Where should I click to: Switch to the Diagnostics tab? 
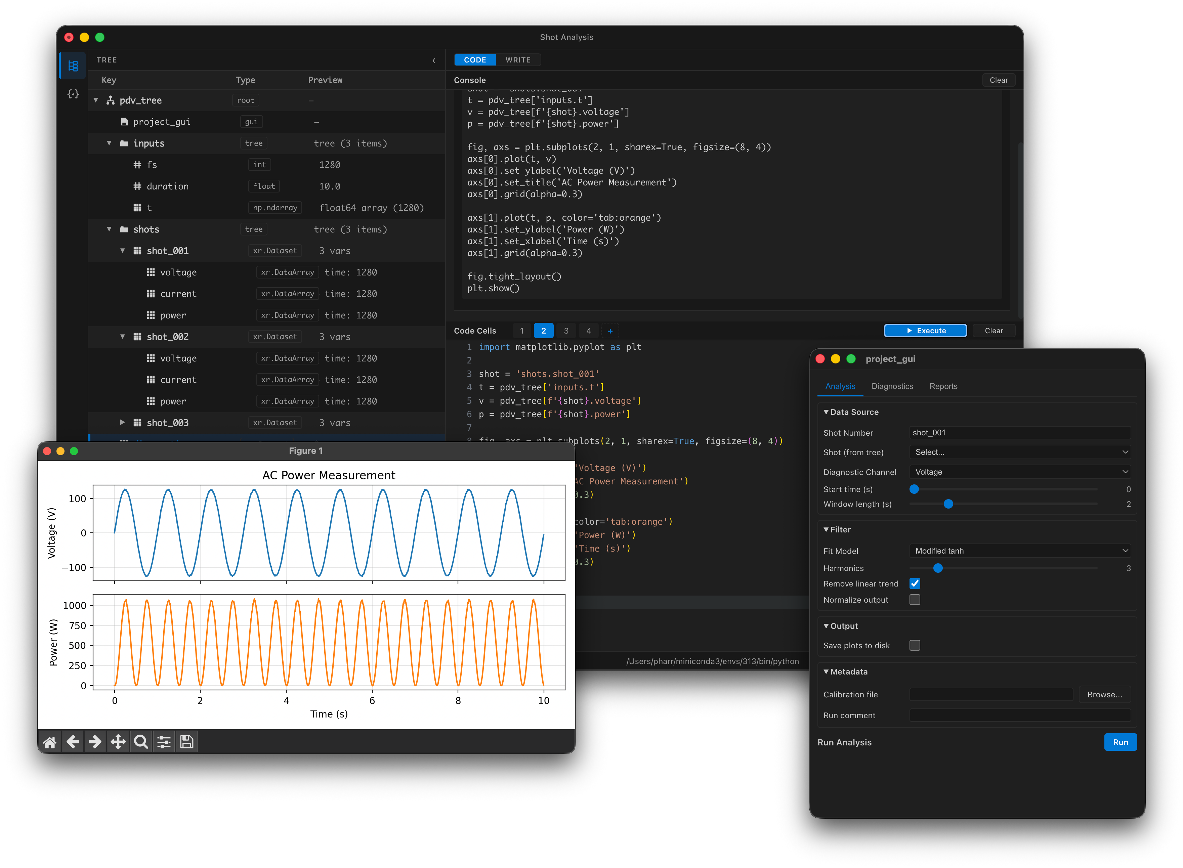[x=892, y=387]
